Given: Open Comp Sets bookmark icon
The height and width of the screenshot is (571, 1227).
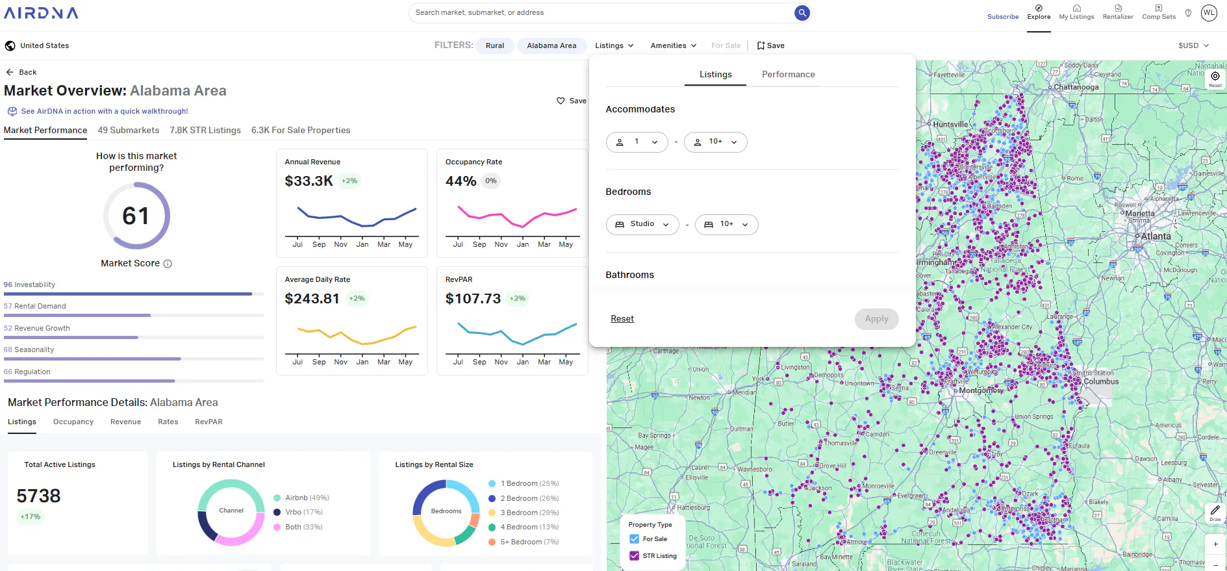Looking at the screenshot, I should 1159,8.
